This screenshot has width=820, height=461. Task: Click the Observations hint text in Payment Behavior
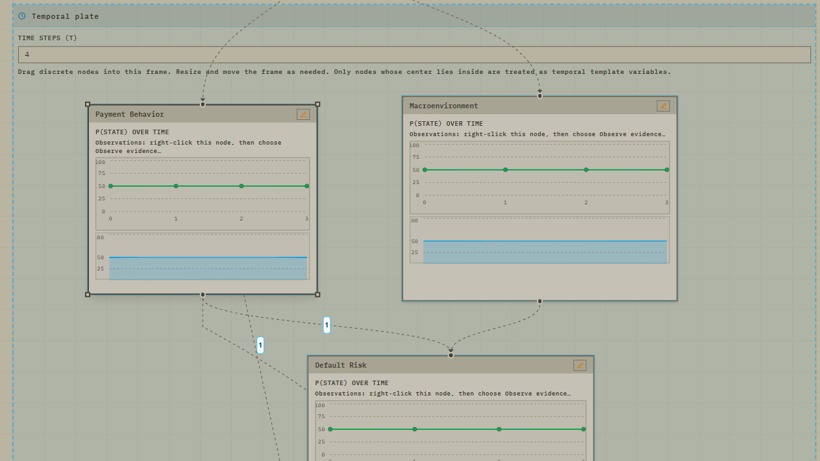[188, 147]
